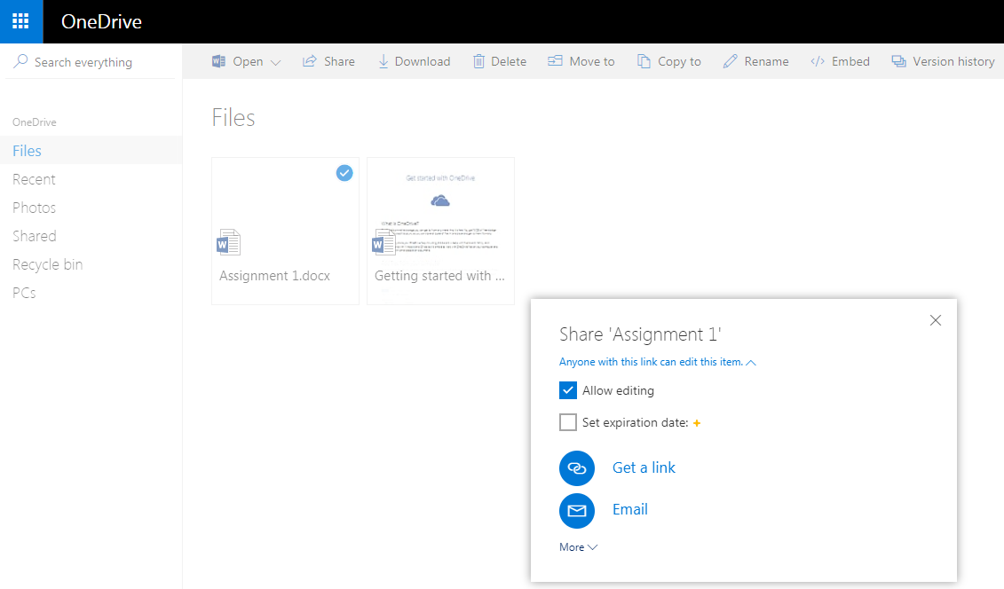
Task: Click the Word icon on Assignment 1.docx
Action: coord(229,242)
